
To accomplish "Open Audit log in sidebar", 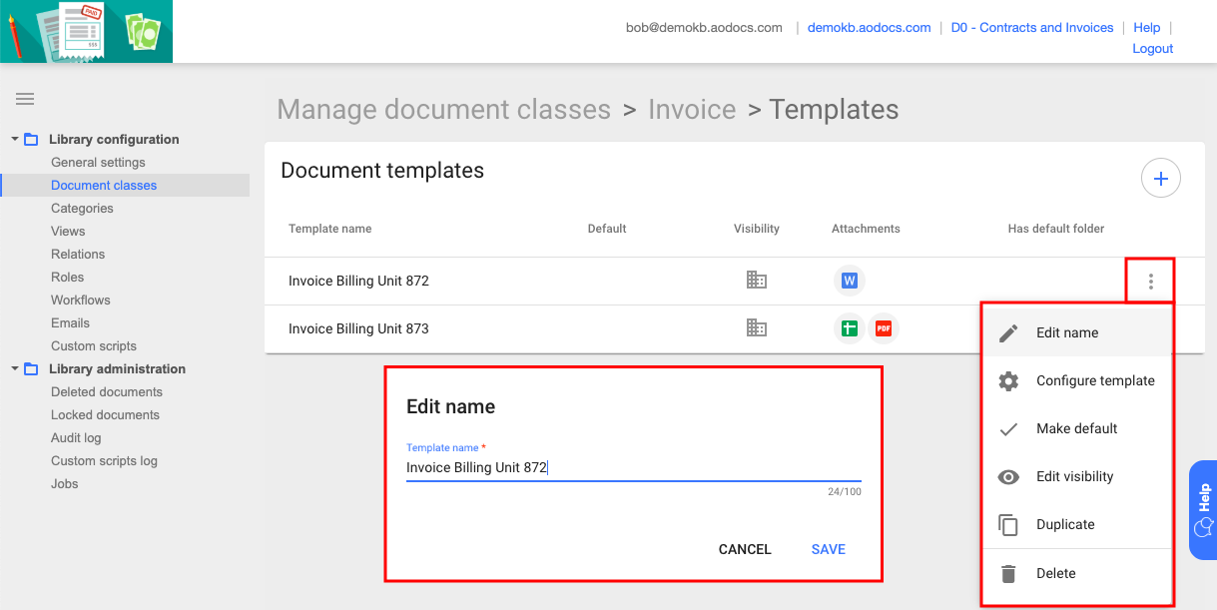I will pos(76,437).
